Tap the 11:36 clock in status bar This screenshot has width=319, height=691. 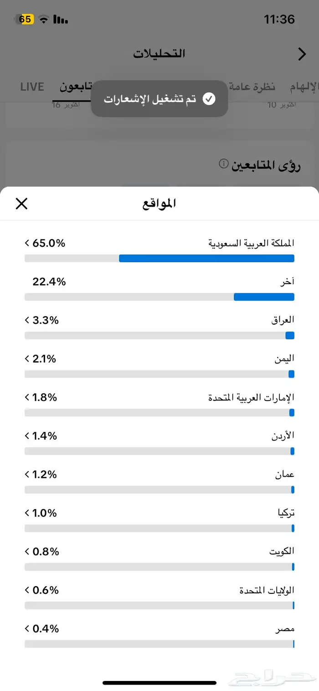click(x=279, y=19)
